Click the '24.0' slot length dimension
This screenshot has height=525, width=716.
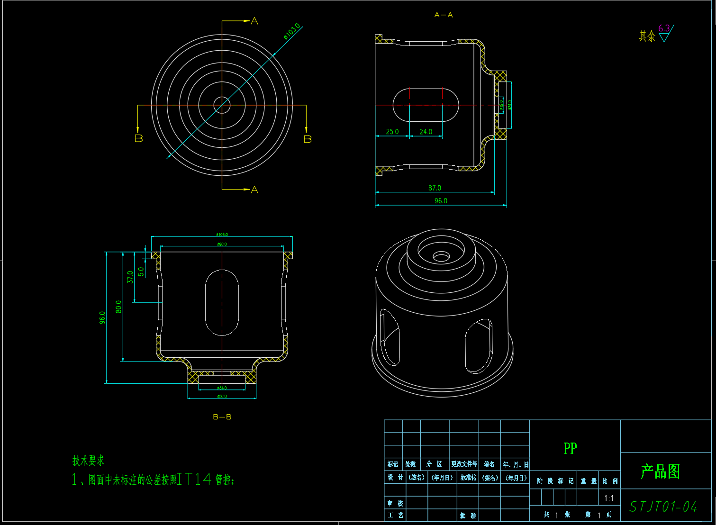click(426, 132)
